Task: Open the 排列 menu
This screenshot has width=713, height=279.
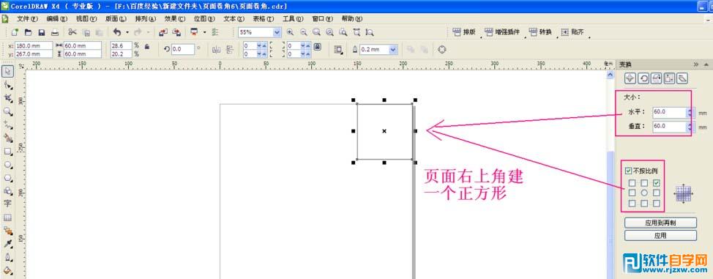Action: click(x=145, y=18)
